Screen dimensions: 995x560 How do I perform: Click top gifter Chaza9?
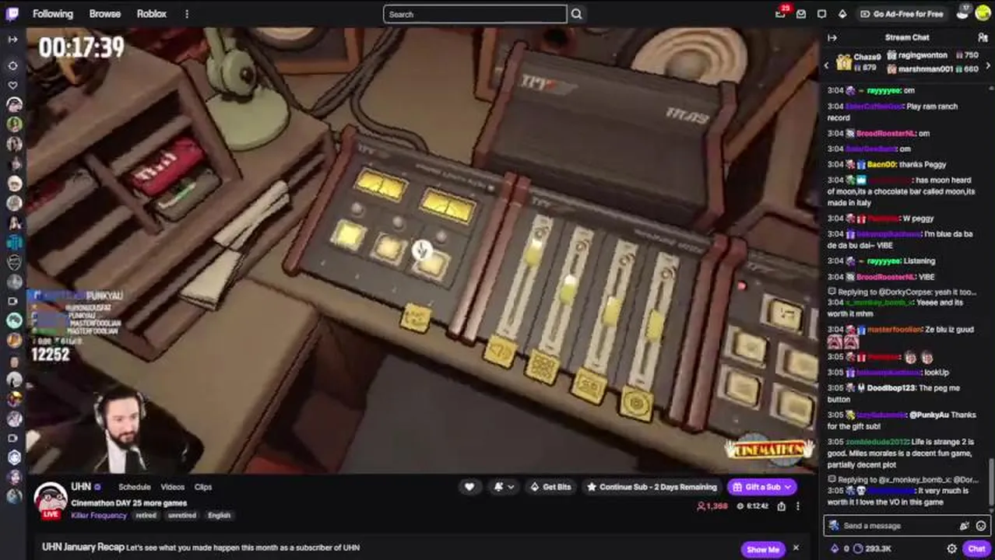coord(867,57)
